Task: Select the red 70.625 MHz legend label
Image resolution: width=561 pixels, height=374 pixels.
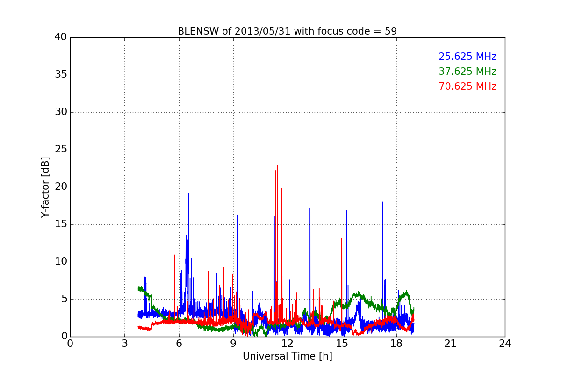Action: click(467, 86)
